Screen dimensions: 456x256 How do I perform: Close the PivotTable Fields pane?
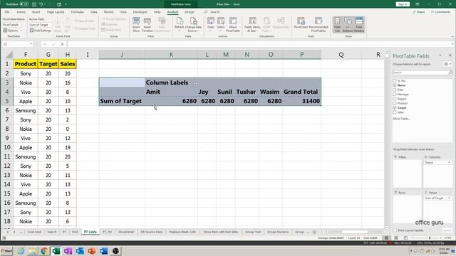tap(450, 55)
